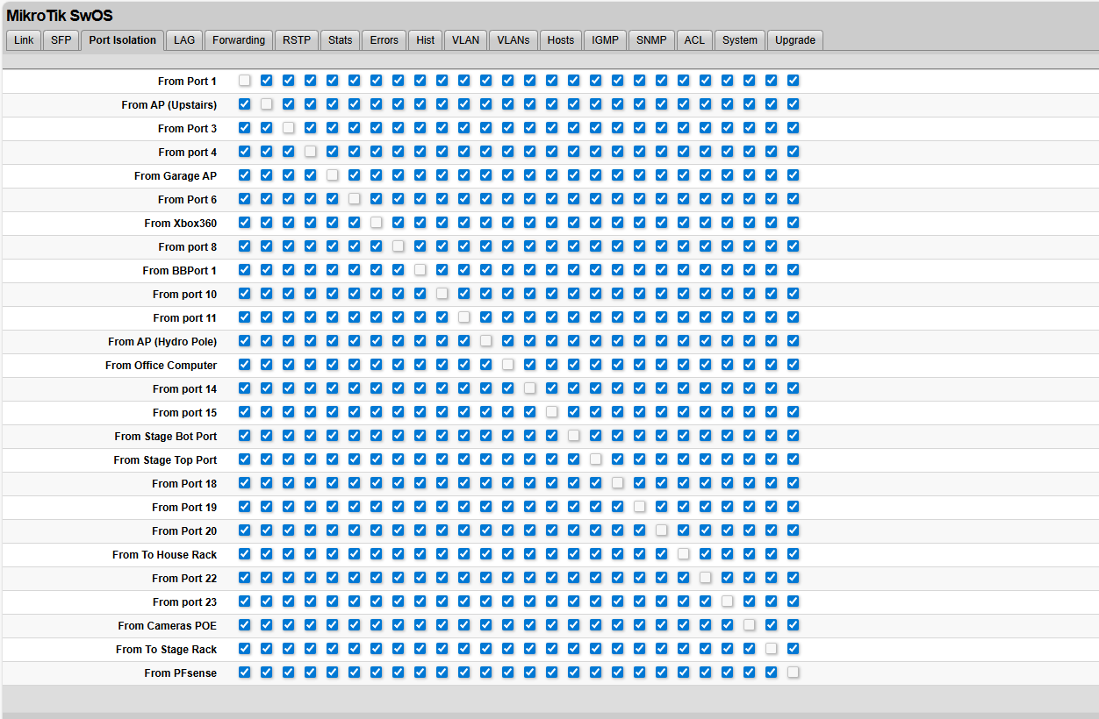Uncheck last checkbox in From Office Computer row
The height and width of the screenshot is (719, 1099).
pyautogui.click(x=793, y=365)
